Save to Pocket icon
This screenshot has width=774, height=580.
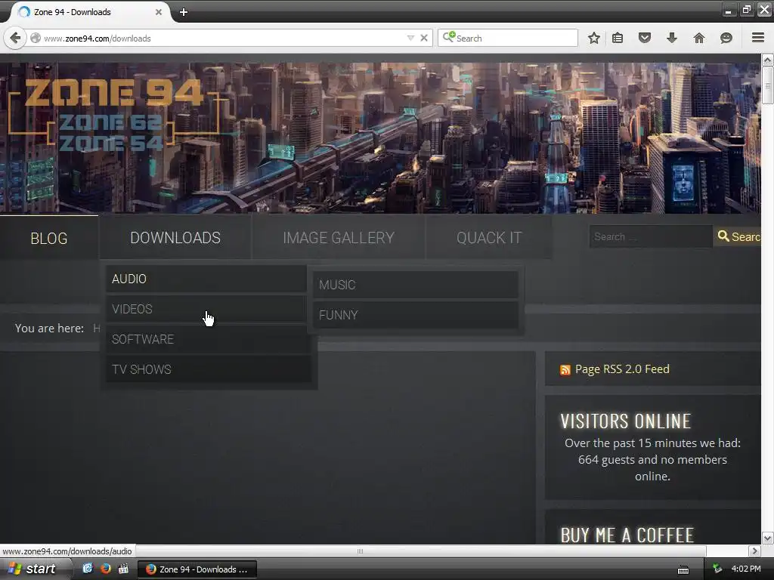click(x=644, y=38)
